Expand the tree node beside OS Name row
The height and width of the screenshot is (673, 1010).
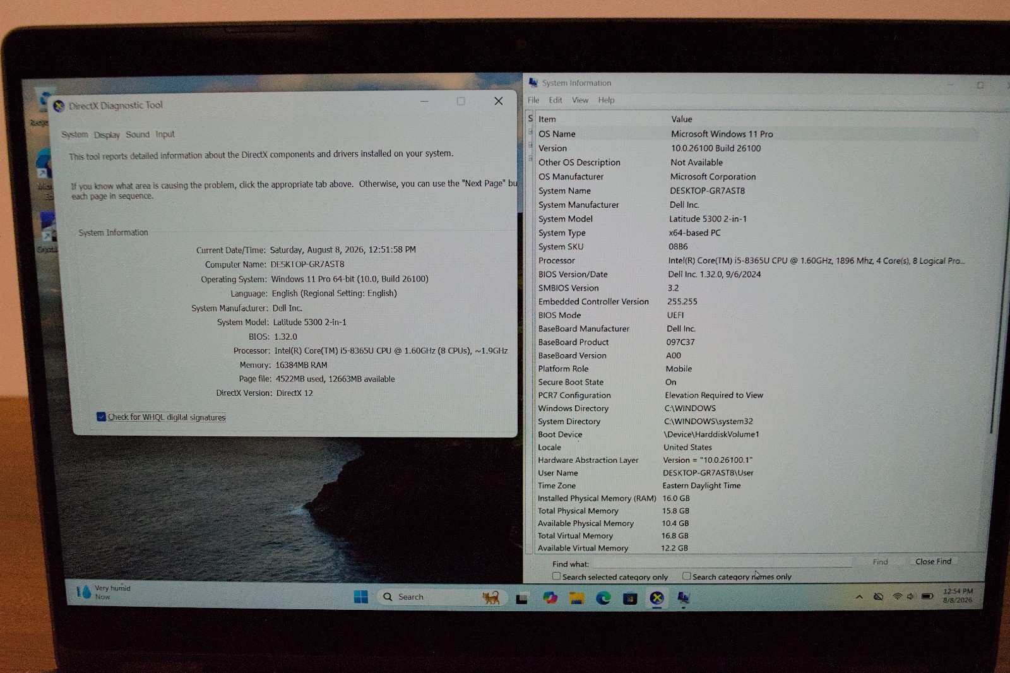[x=530, y=132]
